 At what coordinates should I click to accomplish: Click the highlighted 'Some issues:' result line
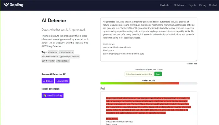pos(112,118)
